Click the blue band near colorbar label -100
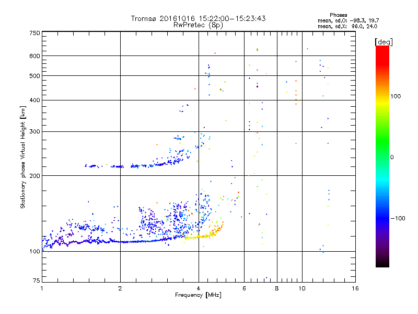The height and width of the screenshot is (314, 418). tap(382, 218)
